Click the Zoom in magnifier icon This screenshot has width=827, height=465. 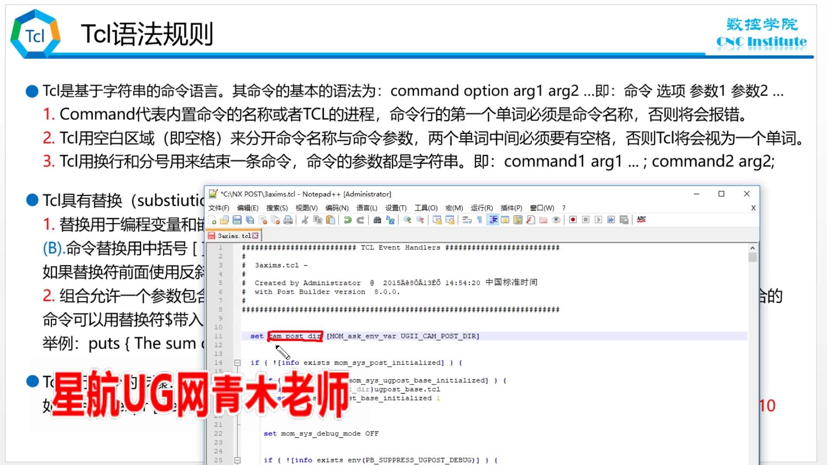[x=407, y=220]
